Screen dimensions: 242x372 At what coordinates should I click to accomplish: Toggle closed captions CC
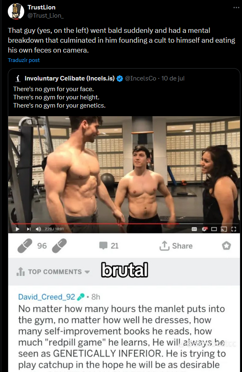pos(194,229)
